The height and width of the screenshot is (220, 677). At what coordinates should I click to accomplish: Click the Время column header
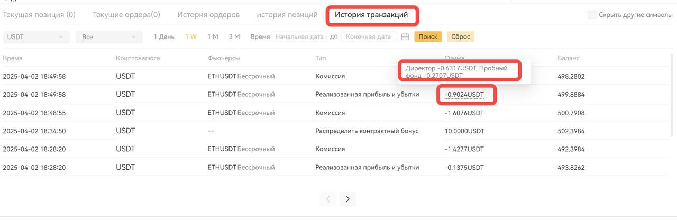click(12, 58)
